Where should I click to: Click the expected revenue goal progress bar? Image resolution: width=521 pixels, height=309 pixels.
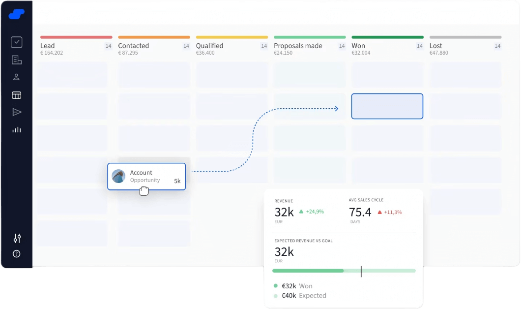click(x=344, y=271)
